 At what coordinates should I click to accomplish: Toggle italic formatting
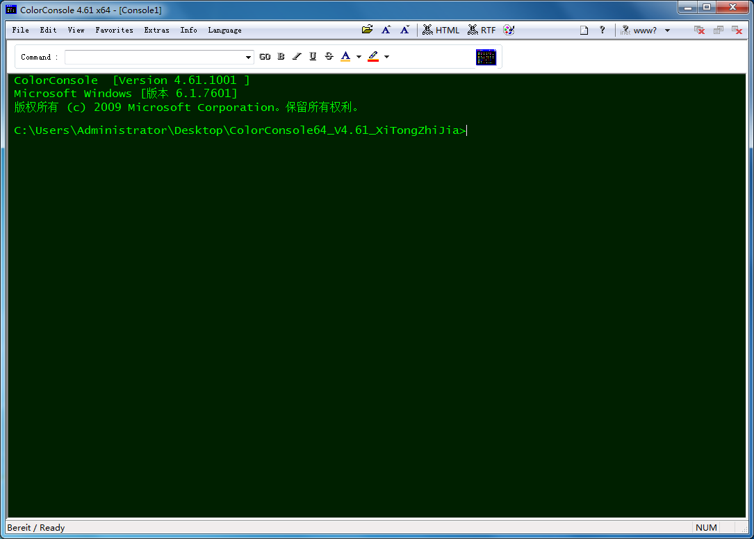(297, 57)
